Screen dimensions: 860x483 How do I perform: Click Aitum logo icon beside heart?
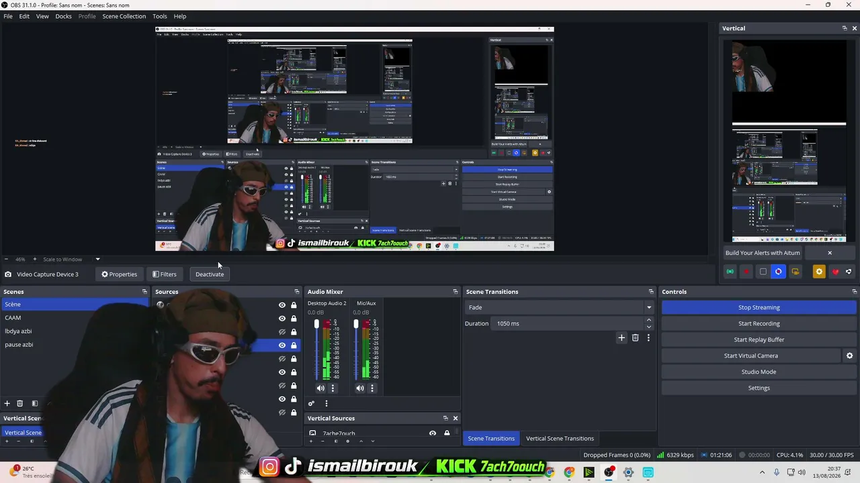(849, 272)
